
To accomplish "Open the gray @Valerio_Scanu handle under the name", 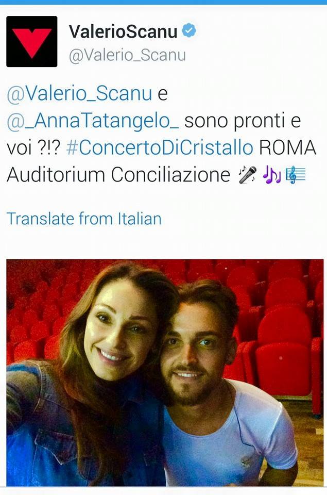I will click(127, 55).
